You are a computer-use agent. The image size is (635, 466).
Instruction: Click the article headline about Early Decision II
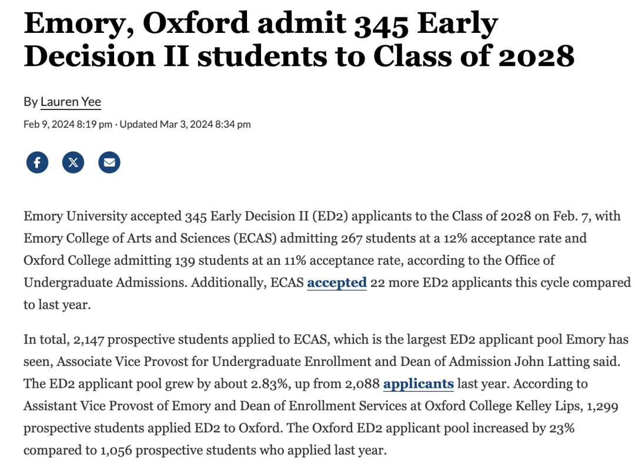click(x=299, y=39)
